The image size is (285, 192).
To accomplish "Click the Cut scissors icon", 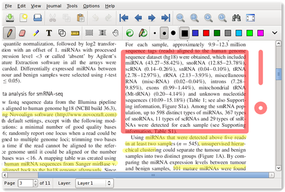I will [x=52, y=18].
